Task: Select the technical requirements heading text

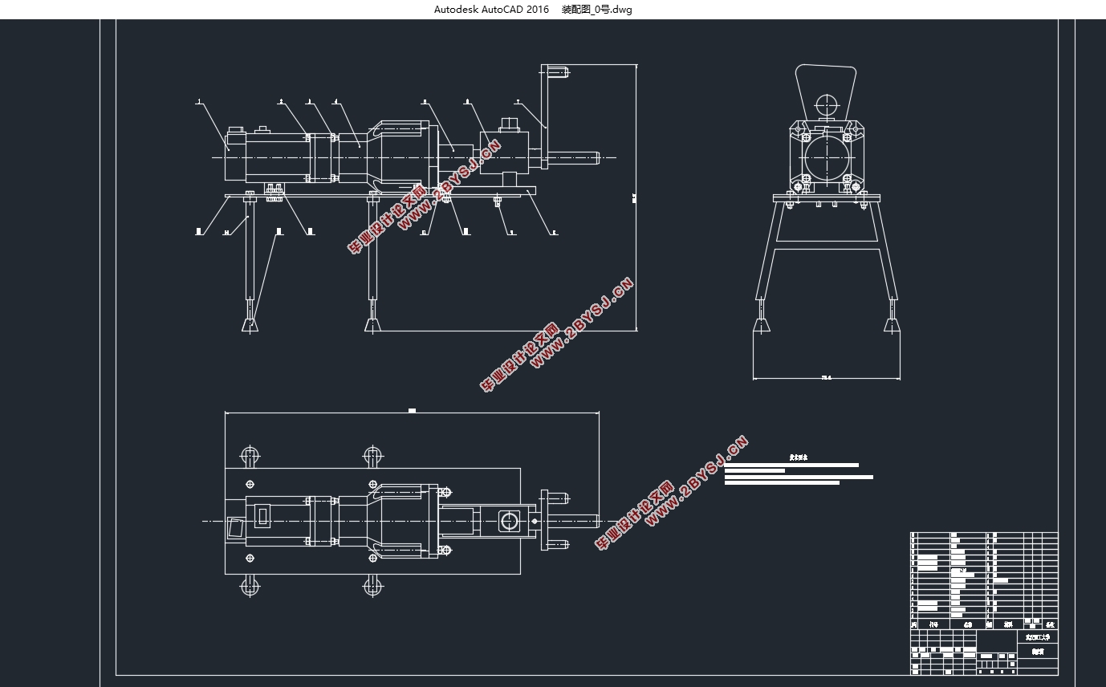Action: pos(798,457)
